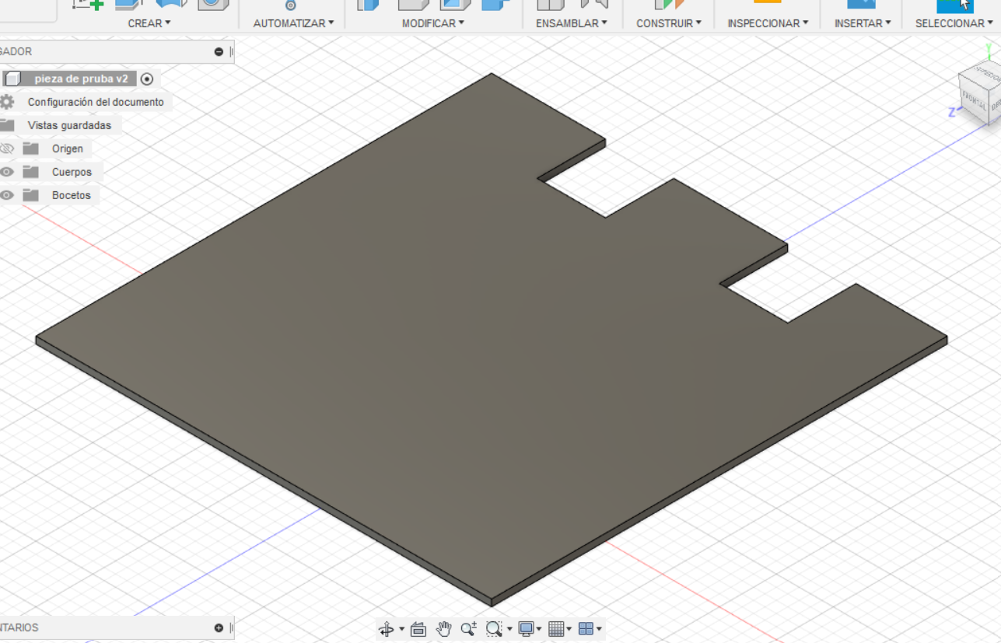This screenshot has width=1001, height=643.
Task: Click the top face of the ViewCube
Action: tap(984, 75)
